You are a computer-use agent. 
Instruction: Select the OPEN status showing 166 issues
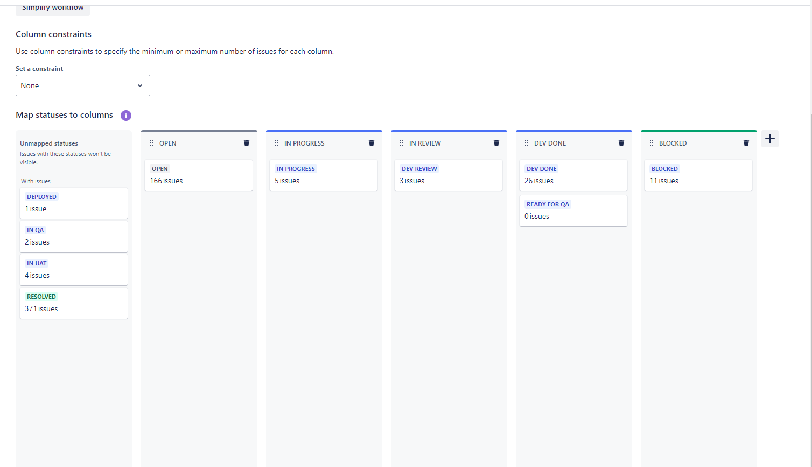(198, 175)
